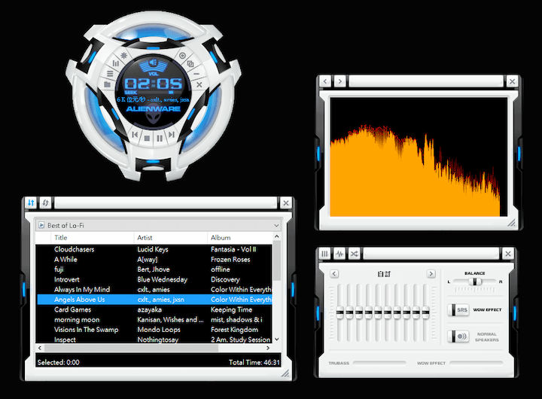Select next equalizer preset with right arrow
The width and height of the screenshot is (542, 399).
point(431,274)
